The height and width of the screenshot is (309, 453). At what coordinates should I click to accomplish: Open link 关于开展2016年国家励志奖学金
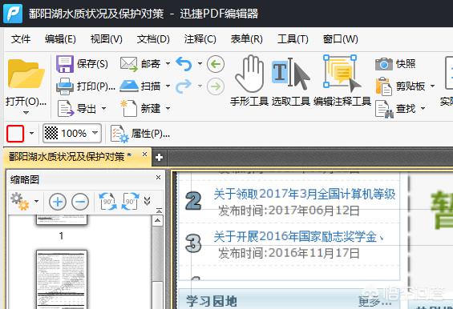pyautogui.click(x=298, y=237)
